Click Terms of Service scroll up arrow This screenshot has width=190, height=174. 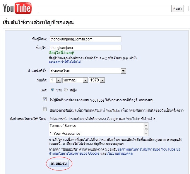click(146, 125)
